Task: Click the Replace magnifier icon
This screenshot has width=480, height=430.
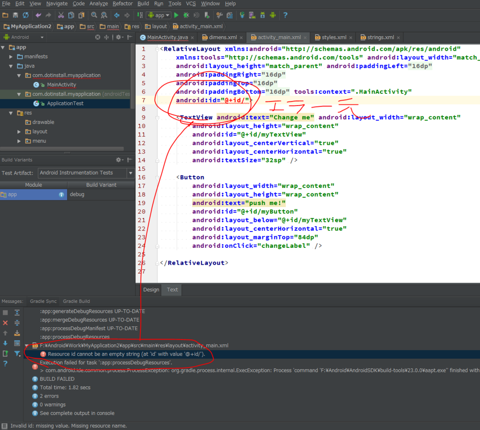Action: click(104, 15)
